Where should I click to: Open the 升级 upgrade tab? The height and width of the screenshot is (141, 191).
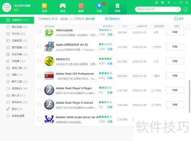99,8
